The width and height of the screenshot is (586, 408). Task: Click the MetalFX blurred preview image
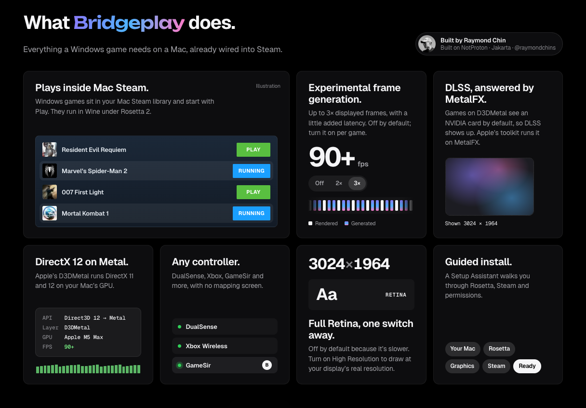[490, 187]
